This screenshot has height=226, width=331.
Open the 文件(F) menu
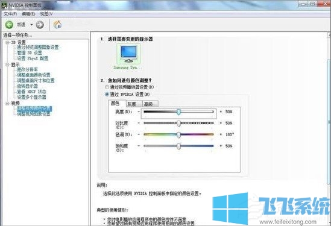(x=10, y=14)
